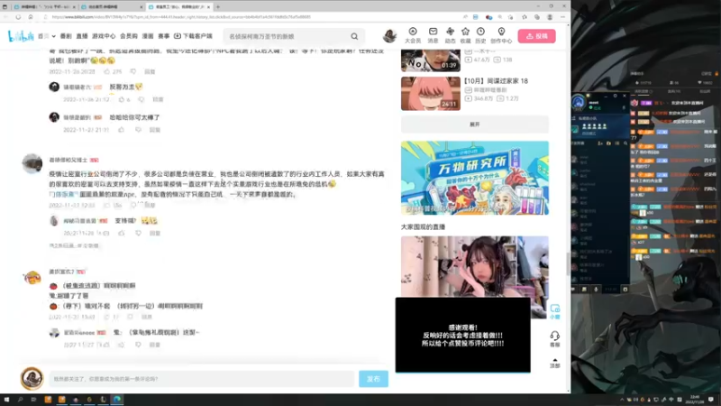721x406 pixels.
Task: Like the reply '哈哈哈你可太棒了'
Action: click(x=122, y=130)
